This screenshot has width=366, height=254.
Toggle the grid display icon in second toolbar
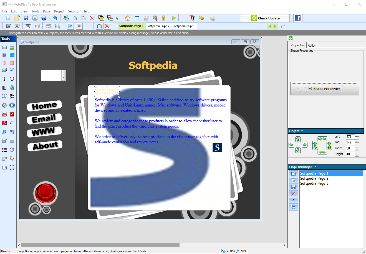pos(70,26)
